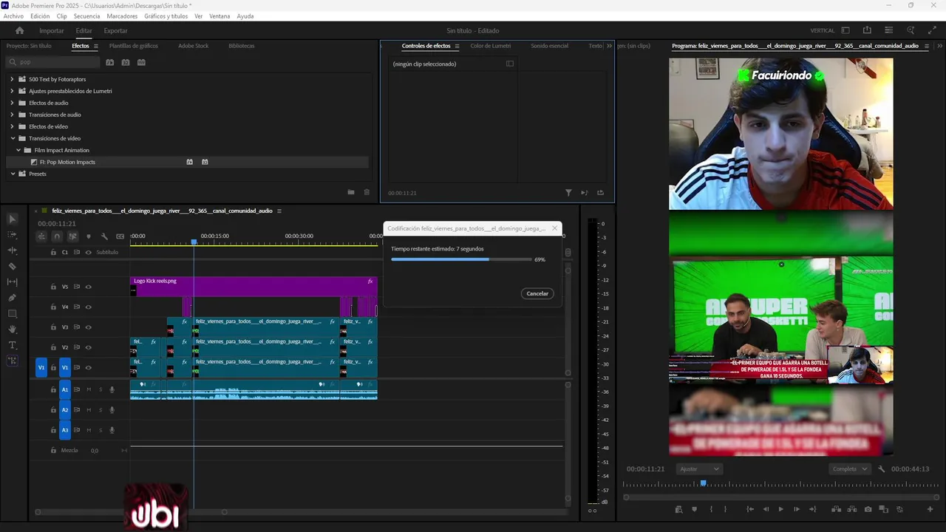The image size is (946, 532).
Task: Open Quick Export share icon
Action: 867,30
